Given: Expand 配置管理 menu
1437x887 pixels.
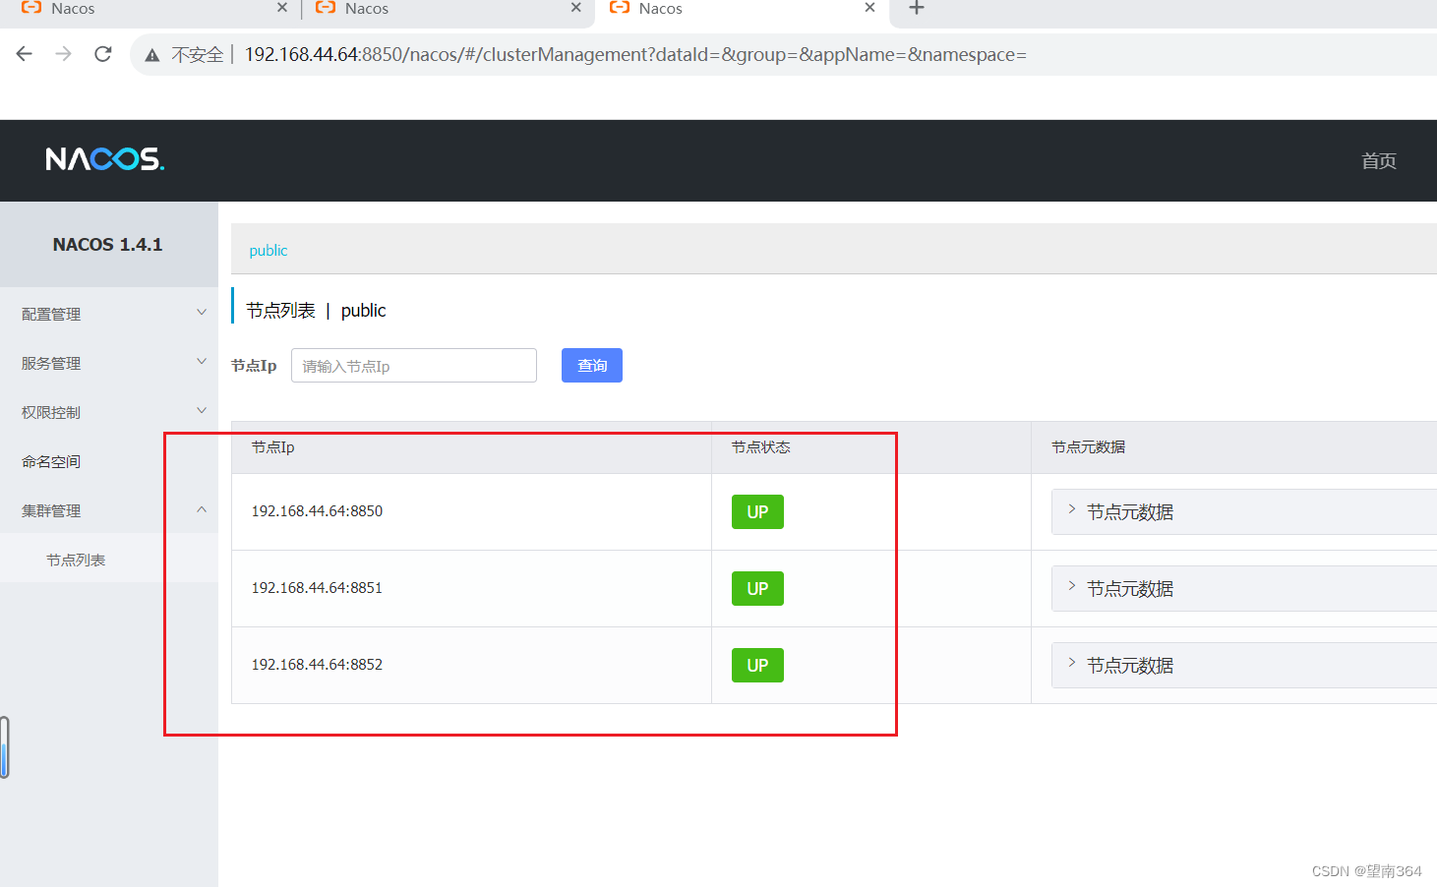Looking at the screenshot, I should point(109,314).
